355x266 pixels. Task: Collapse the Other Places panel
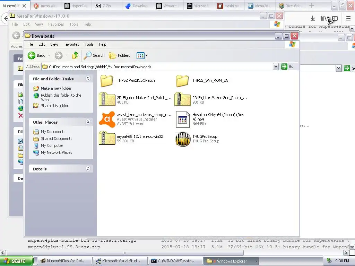click(88, 122)
